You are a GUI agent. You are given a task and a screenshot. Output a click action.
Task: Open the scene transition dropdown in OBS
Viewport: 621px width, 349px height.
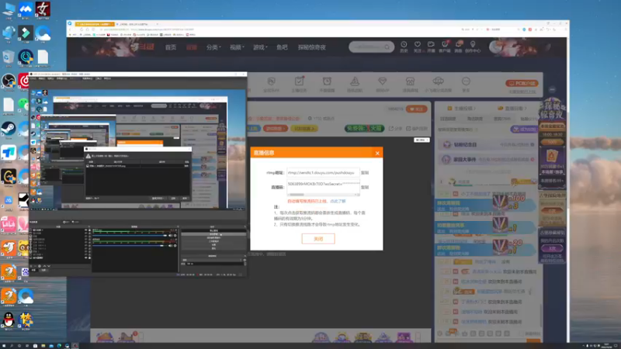click(213, 260)
